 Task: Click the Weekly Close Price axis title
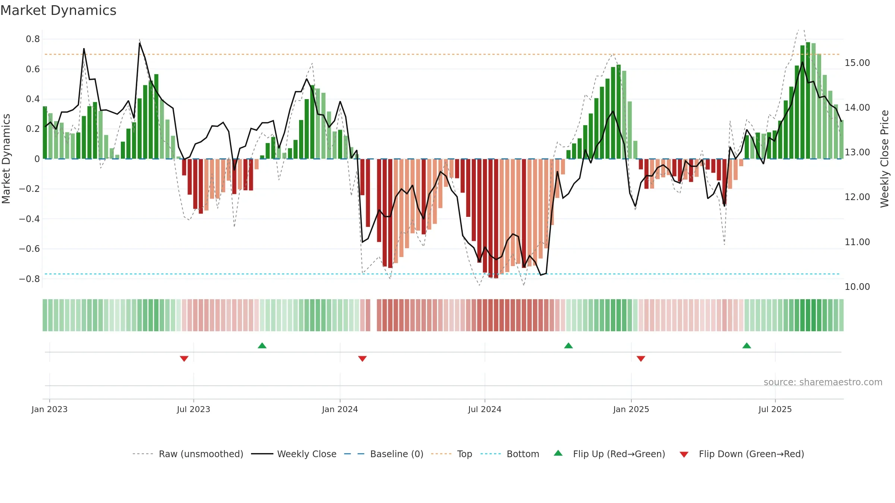(885, 159)
